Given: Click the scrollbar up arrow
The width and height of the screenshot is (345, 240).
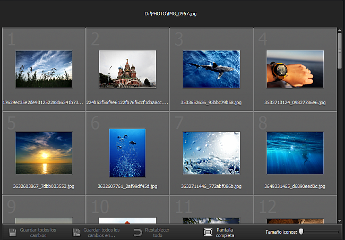Looking at the screenshot, I should pos(340,30).
